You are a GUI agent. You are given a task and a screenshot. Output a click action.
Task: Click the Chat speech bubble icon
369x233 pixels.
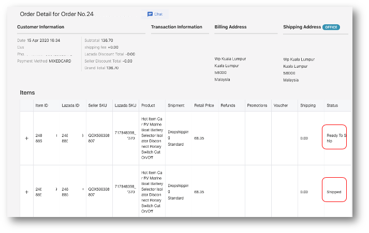click(x=150, y=14)
